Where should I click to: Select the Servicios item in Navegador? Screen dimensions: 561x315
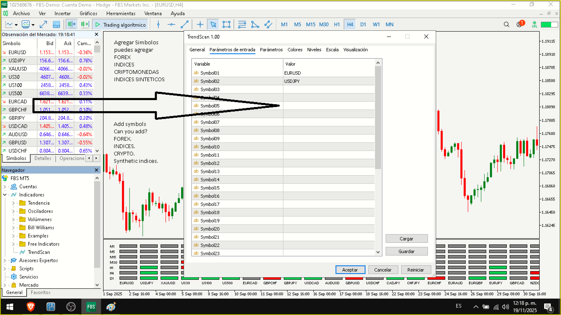(29, 277)
